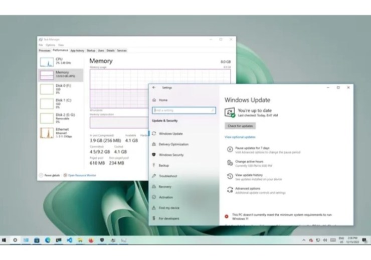Select Ethernet performance entry
The image size is (371, 260).
[x=61, y=133]
